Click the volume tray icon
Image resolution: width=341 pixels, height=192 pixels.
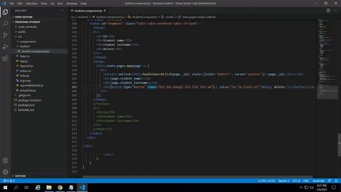[312, 187]
